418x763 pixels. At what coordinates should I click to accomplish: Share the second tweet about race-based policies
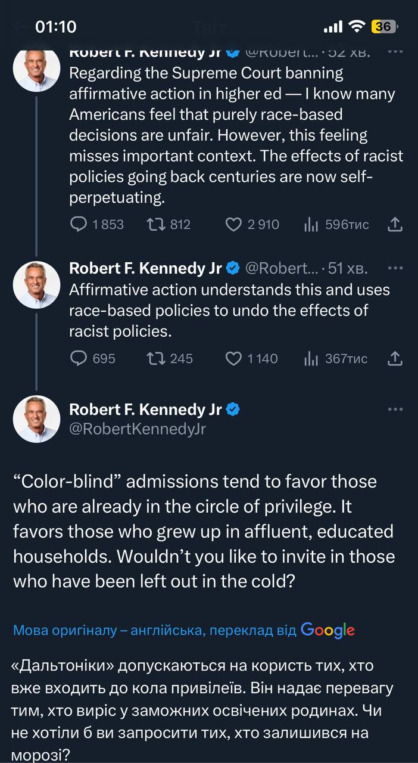(395, 358)
